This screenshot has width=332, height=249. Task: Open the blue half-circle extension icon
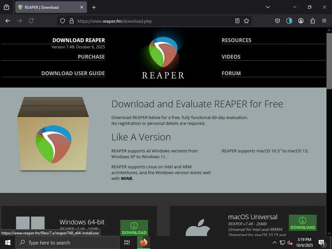pos(289,21)
